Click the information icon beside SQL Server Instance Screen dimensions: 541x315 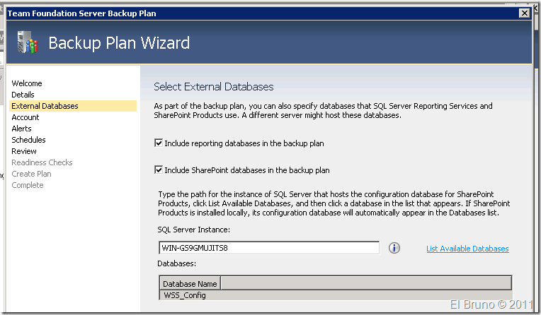pyautogui.click(x=395, y=248)
